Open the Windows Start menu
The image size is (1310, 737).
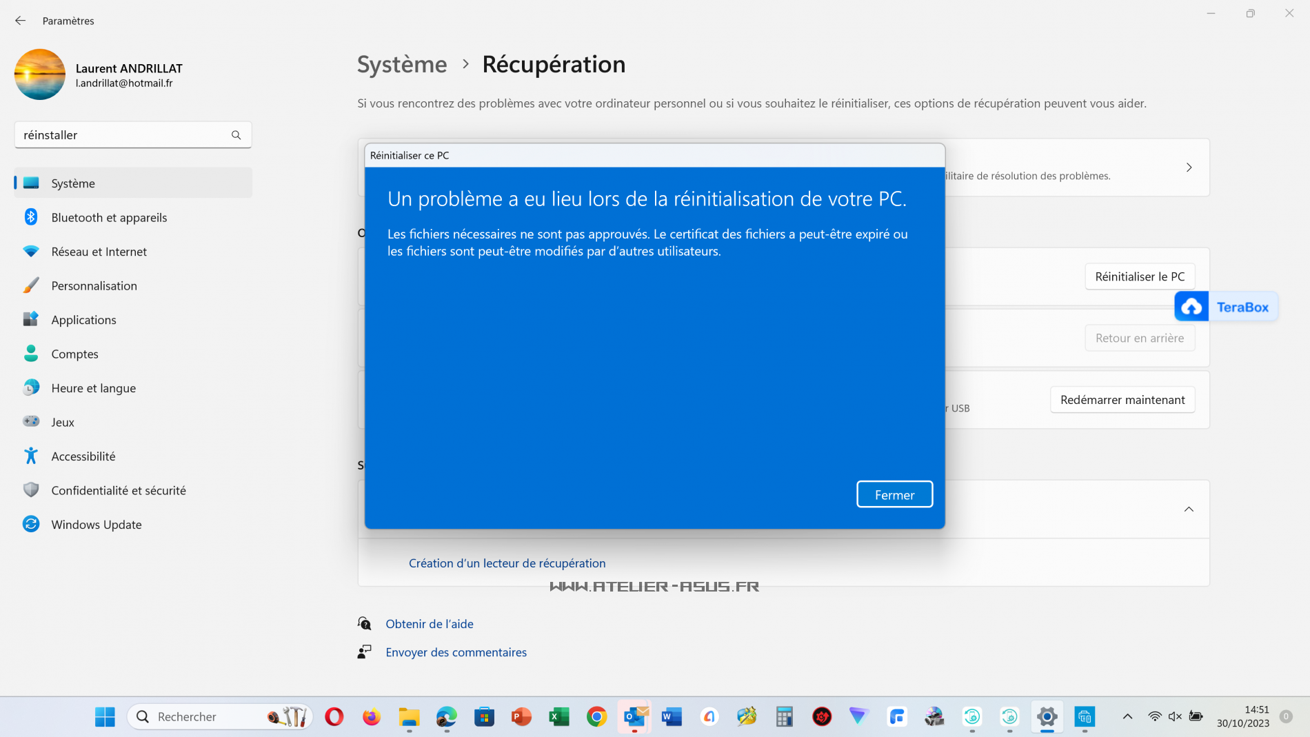click(105, 717)
